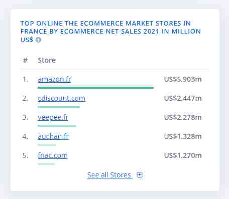Select the US$1,328m sales value
The height and width of the screenshot is (199, 229).
click(x=183, y=136)
